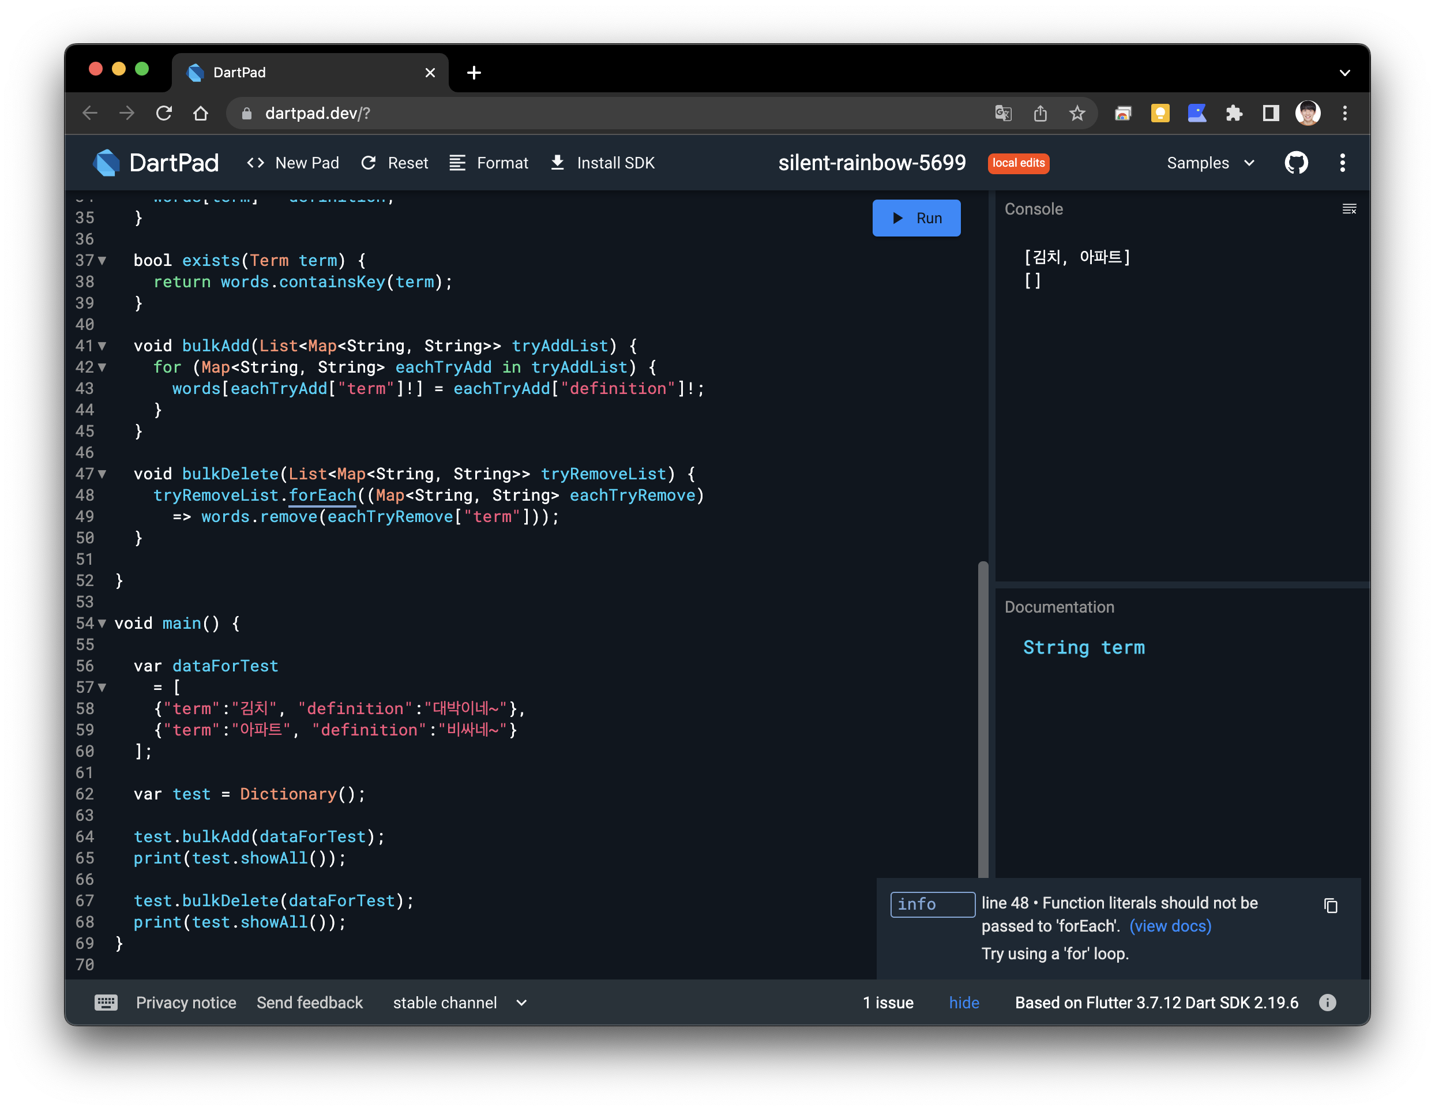The width and height of the screenshot is (1435, 1111).
Task: Open the browser extensions puzzle icon
Action: tap(1234, 113)
